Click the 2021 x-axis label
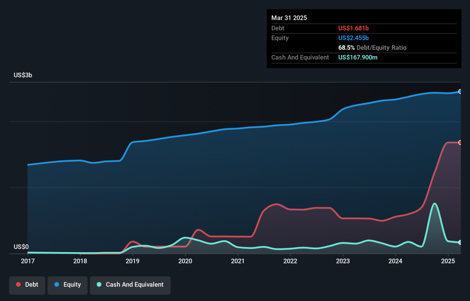 [238, 261]
